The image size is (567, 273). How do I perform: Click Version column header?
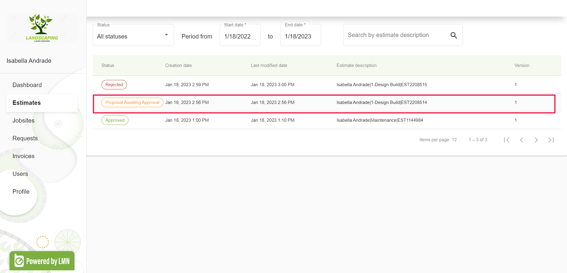tap(522, 65)
